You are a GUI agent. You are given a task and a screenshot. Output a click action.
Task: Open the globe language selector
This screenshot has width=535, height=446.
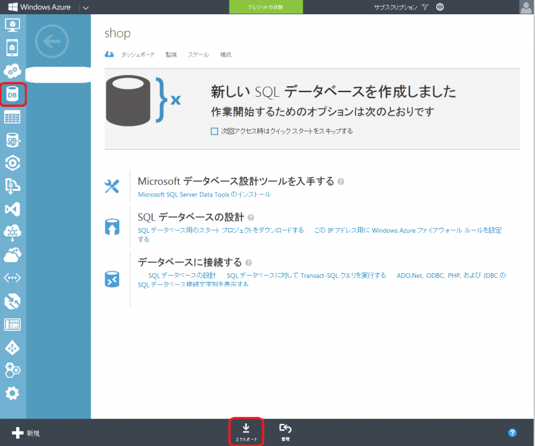pyautogui.click(x=440, y=7)
